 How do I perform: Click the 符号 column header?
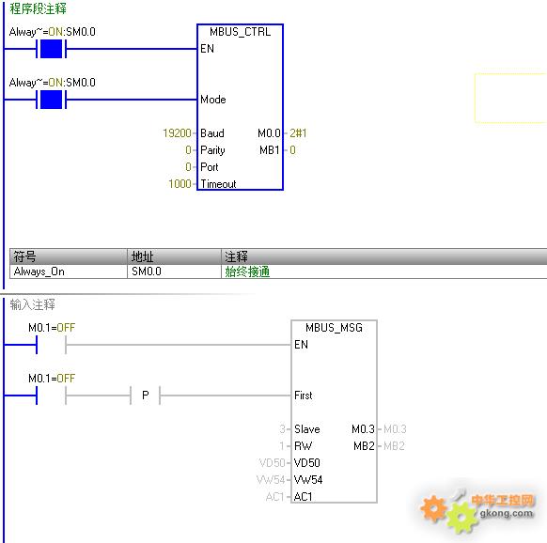click(x=69, y=256)
